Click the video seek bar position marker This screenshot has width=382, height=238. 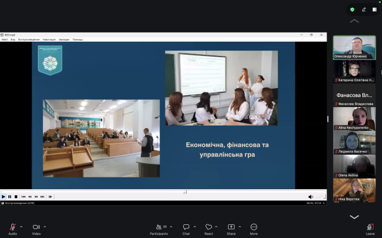coord(185,192)
